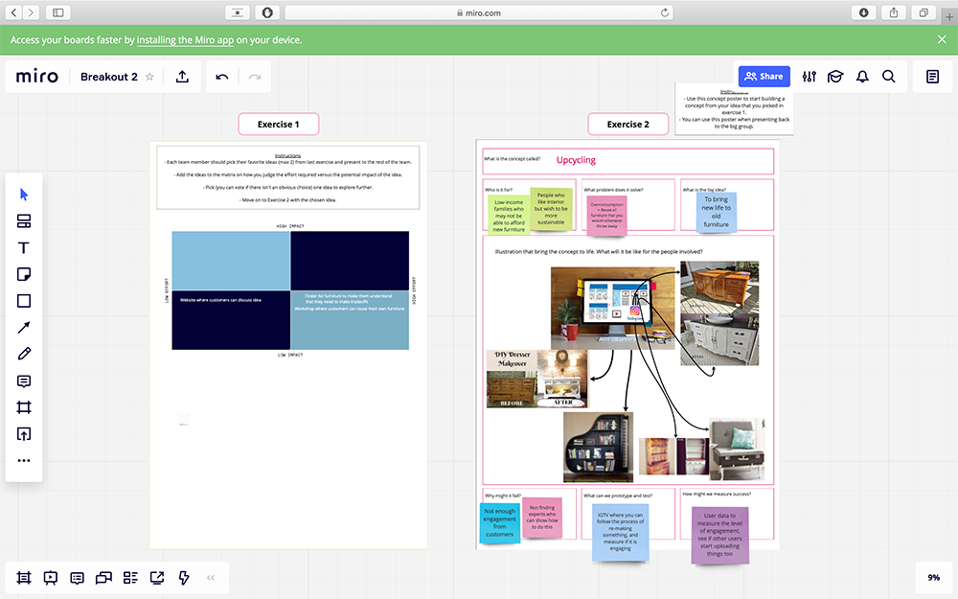Dismiss the green install banner

coord(942,39)
